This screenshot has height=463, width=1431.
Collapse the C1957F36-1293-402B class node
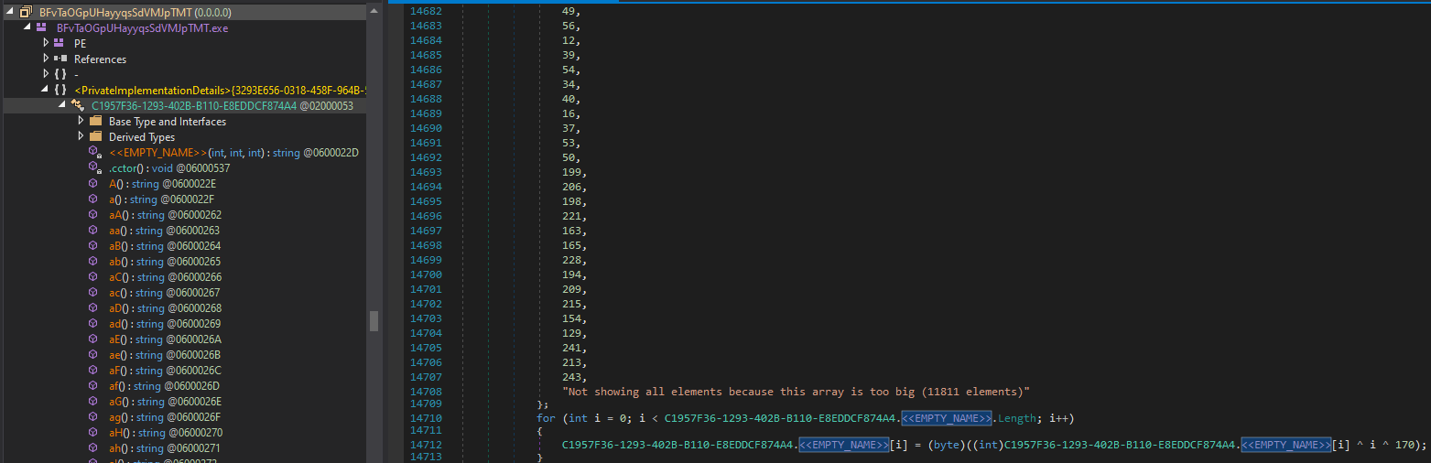(x=62, y=105)
